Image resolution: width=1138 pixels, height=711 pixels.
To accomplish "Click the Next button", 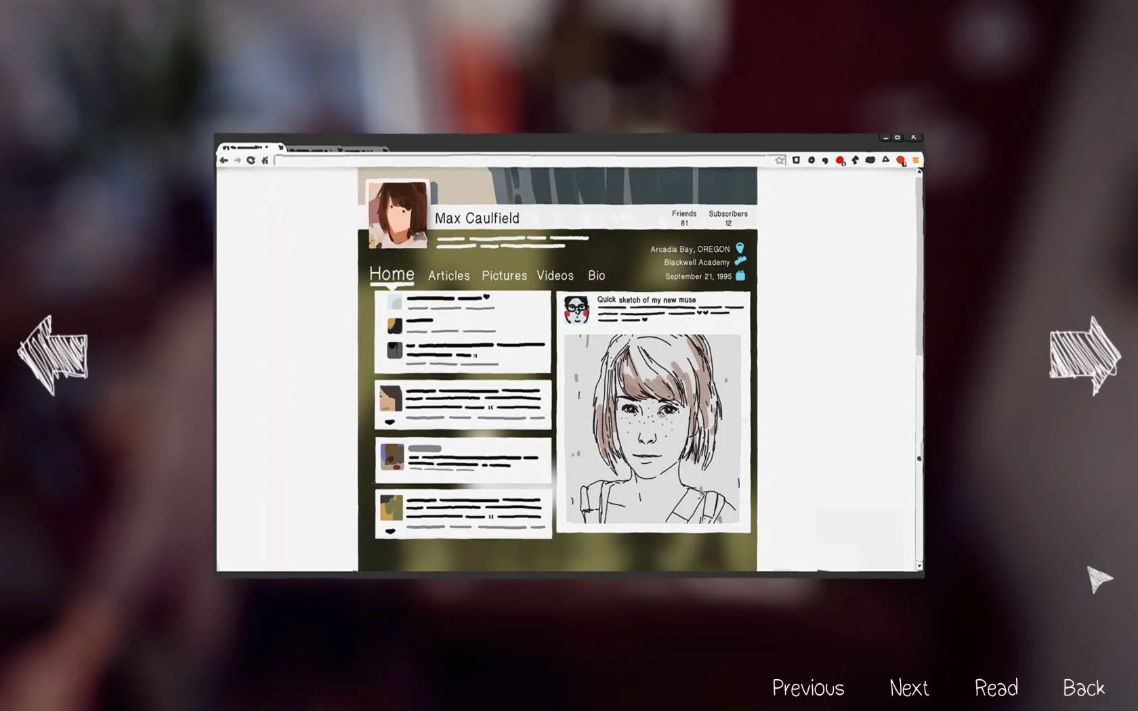I will (x=908, y=688).
